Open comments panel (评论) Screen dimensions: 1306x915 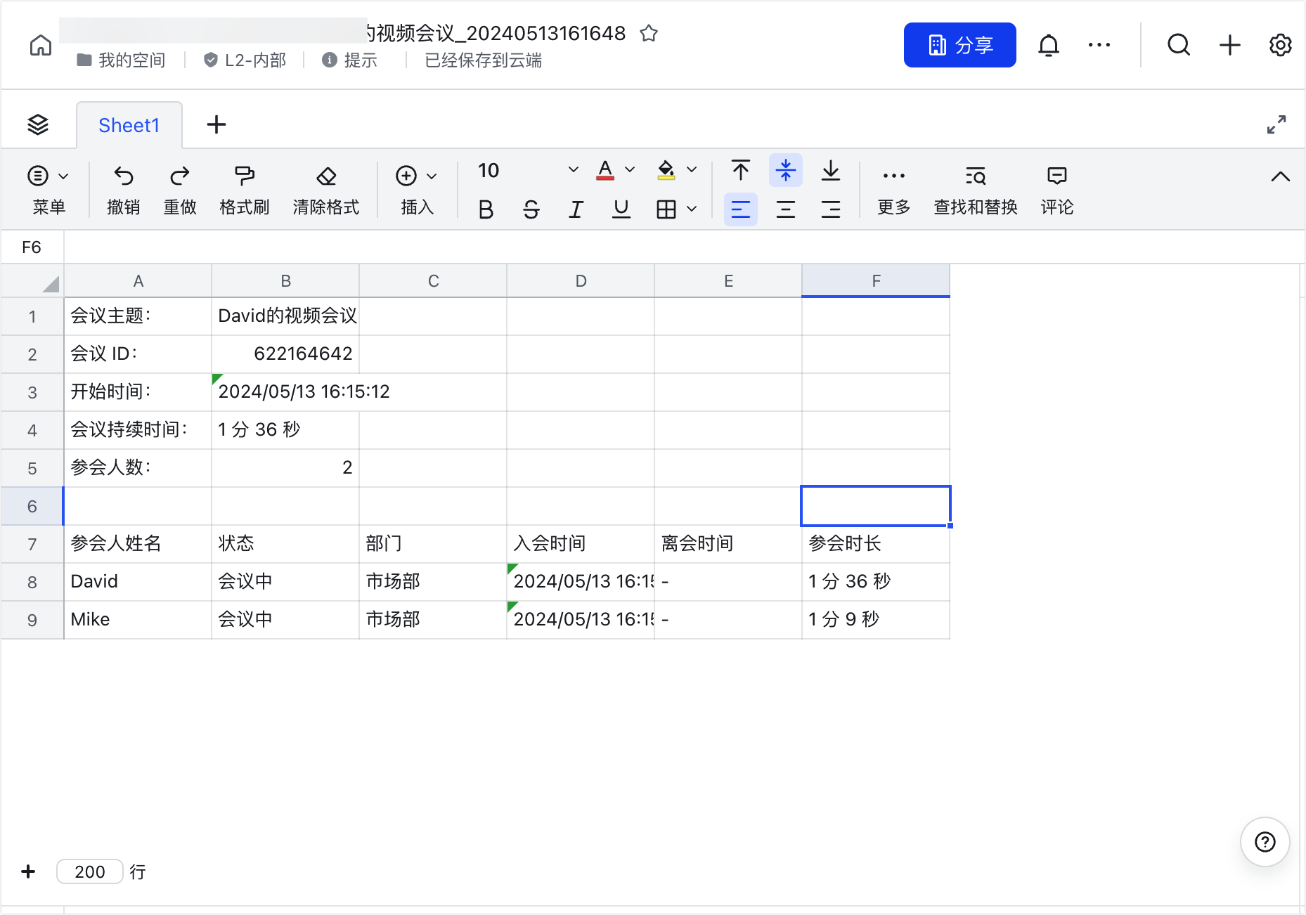1057,190
